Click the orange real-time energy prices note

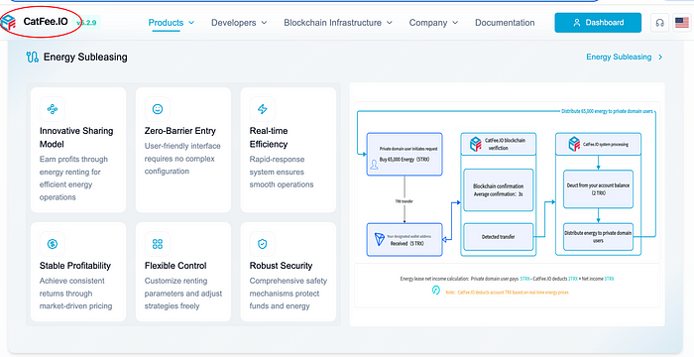(x=508, y=293)
